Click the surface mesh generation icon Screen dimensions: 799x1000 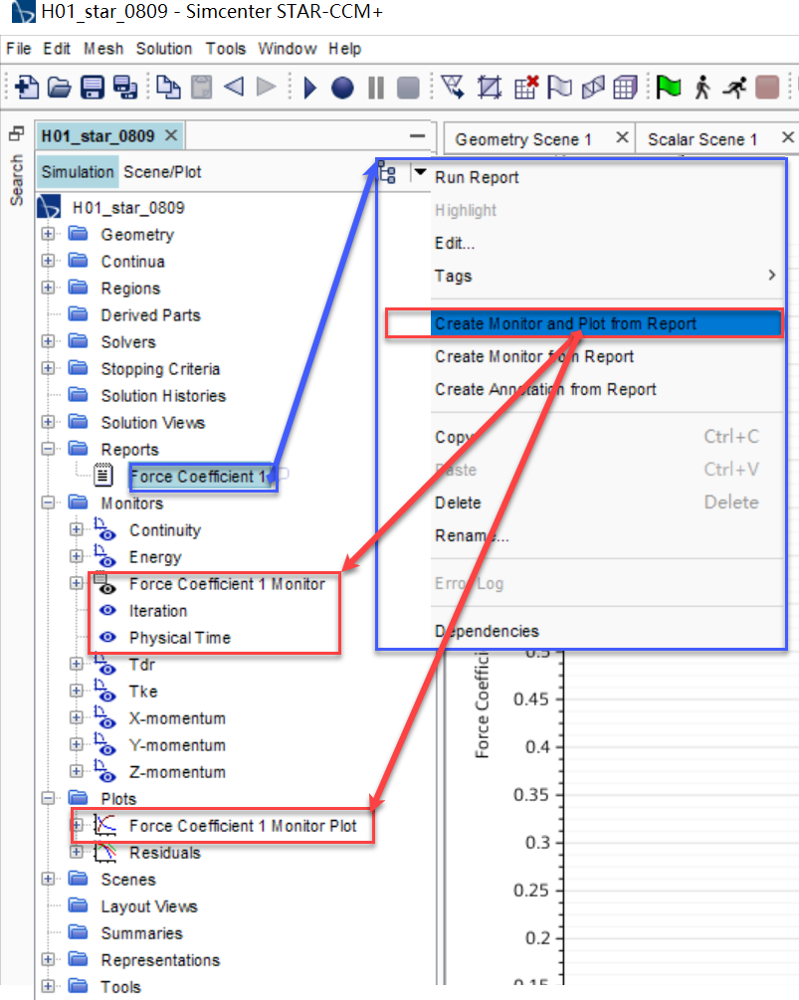(x=453, y=87)
